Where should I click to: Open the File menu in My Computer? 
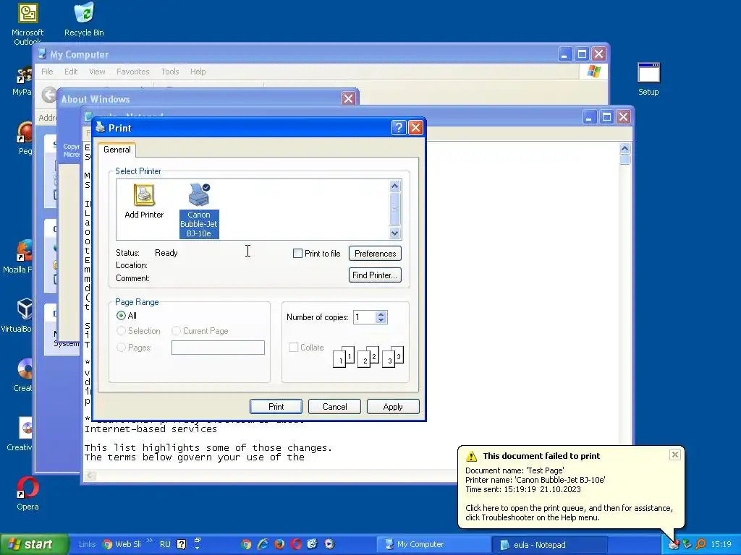[x=47, y=72]
